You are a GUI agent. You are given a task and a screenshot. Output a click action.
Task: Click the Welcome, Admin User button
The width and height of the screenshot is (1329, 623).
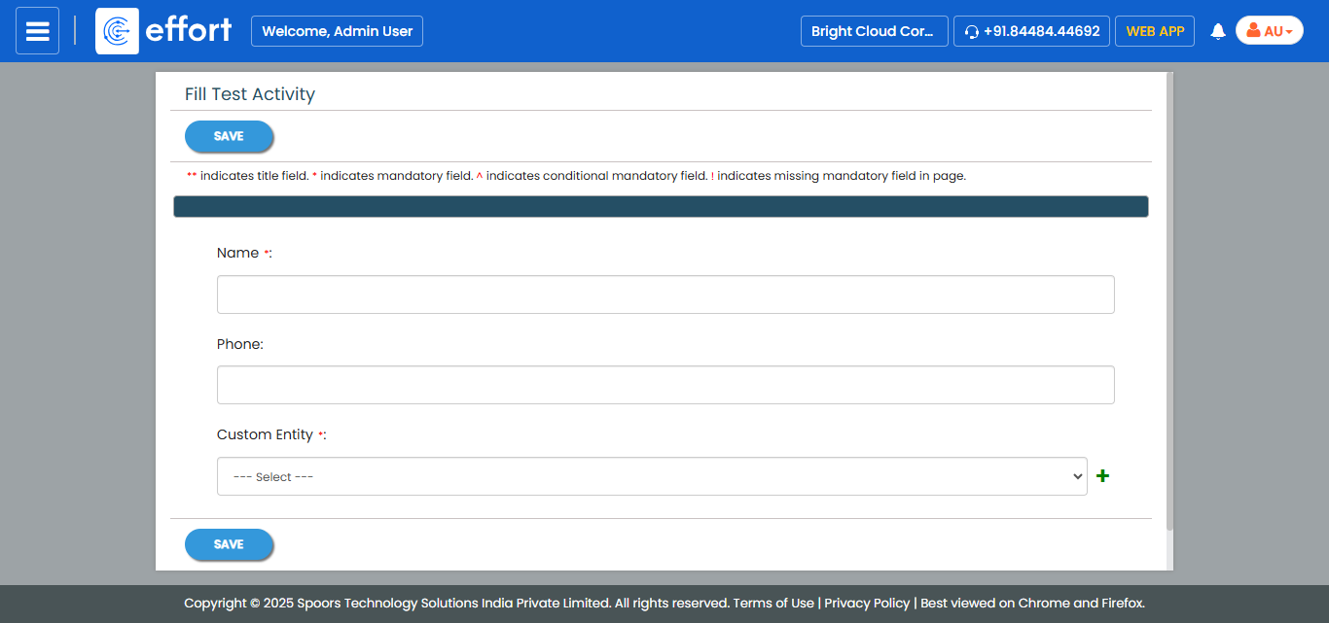click(x=337, y=31)
